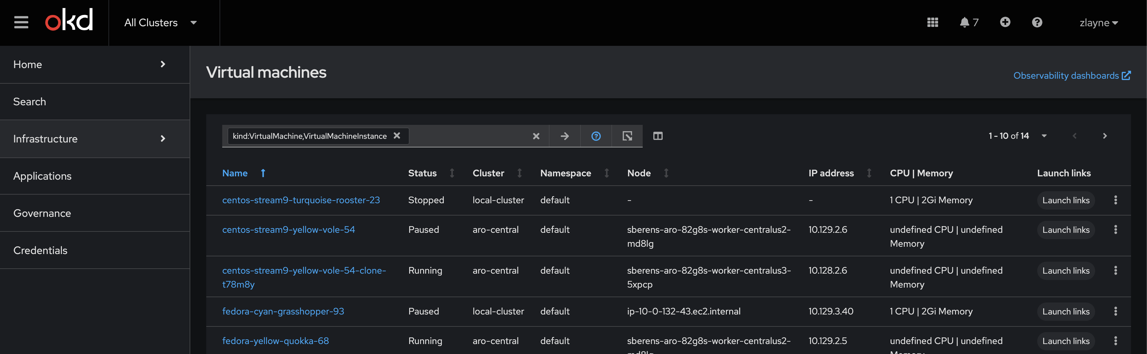Open the hamburger navigation menu
This screenshot has width=1147, height=354.
tap(21, 22)
